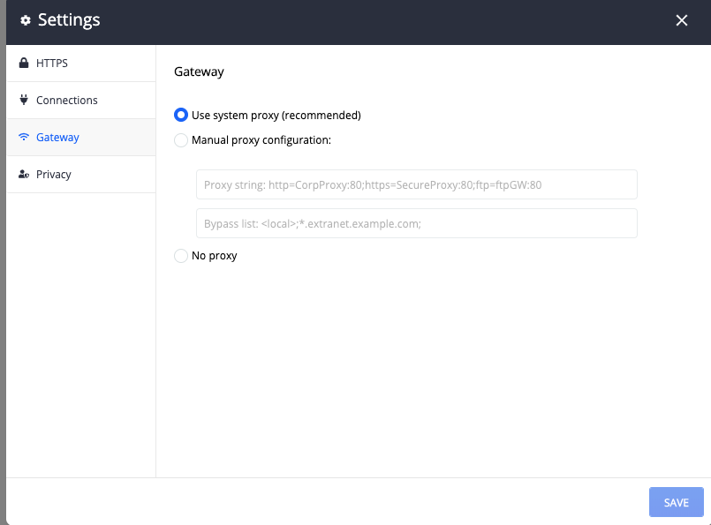Close the Settings dialog with the X

(681, 20)
